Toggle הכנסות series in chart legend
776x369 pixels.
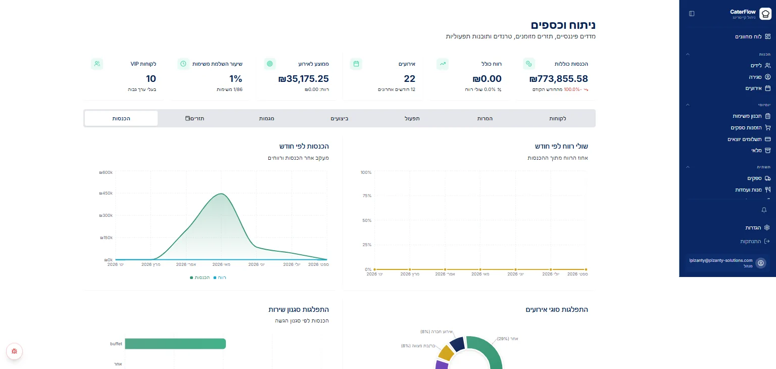[x=200, y=278]
